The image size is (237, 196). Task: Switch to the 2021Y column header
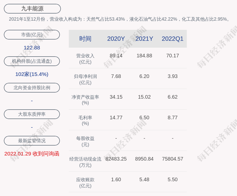coord(144,39)
